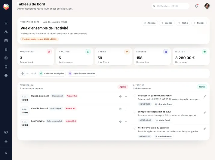The width and height of the screenshot is (215, 160).
Task: Open the settings gear in the sidebar
Action: click(6, 141)
